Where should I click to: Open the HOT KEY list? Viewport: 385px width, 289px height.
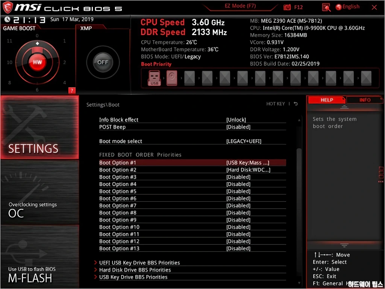[276, 104]
